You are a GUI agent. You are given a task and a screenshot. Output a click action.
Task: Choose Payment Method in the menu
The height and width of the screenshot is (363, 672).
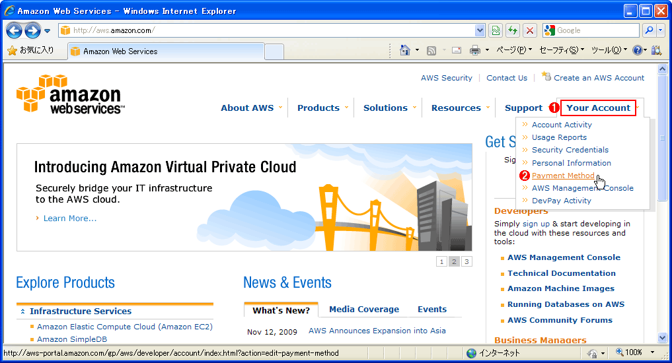pyautogui.click(x=563, y=176)
